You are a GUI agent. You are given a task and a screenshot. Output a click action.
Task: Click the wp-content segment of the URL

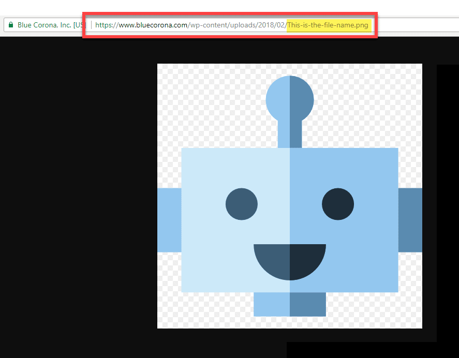tap(204, 24)
